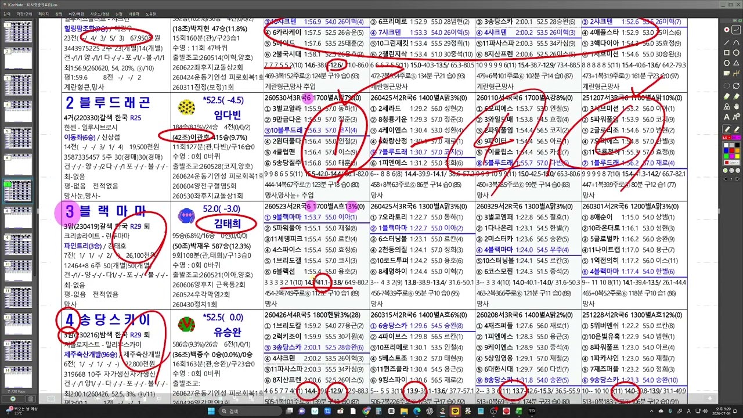
Task: Open the 페이지 menu
Action: 44,13
